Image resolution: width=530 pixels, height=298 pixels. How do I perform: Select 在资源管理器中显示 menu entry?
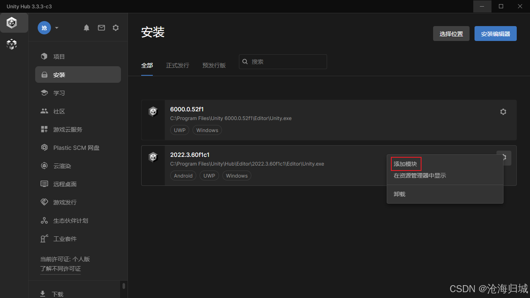[445, 175]
